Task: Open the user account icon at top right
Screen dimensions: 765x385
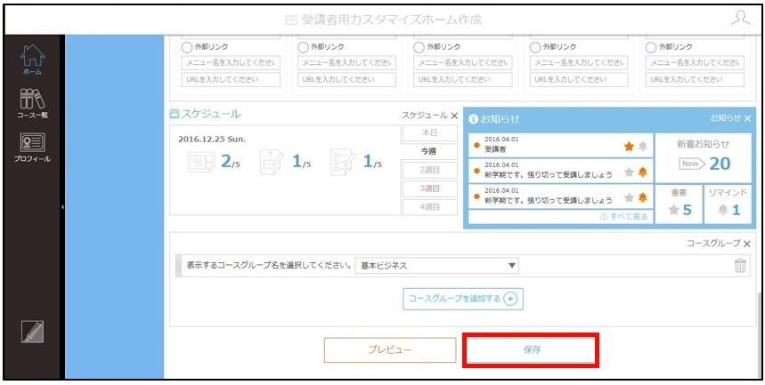Action: (740, 18)
